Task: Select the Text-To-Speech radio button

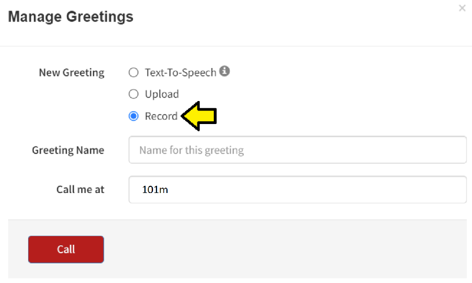Action: (133, 72)
